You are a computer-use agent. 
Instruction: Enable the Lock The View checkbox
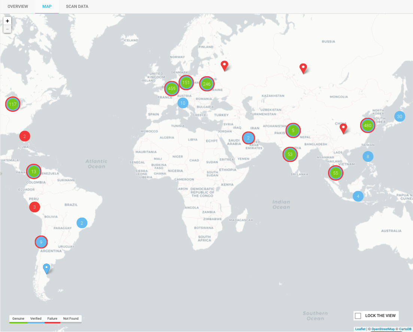pyautogui.click(x=358, y=316)
